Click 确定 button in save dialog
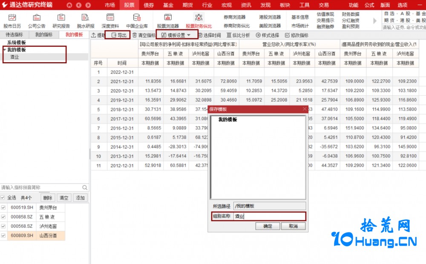 tap(268, 226)
